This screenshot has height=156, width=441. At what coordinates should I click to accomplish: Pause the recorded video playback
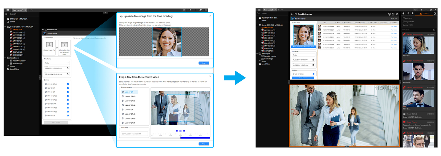pyautogui.click(x=181, y=131)
